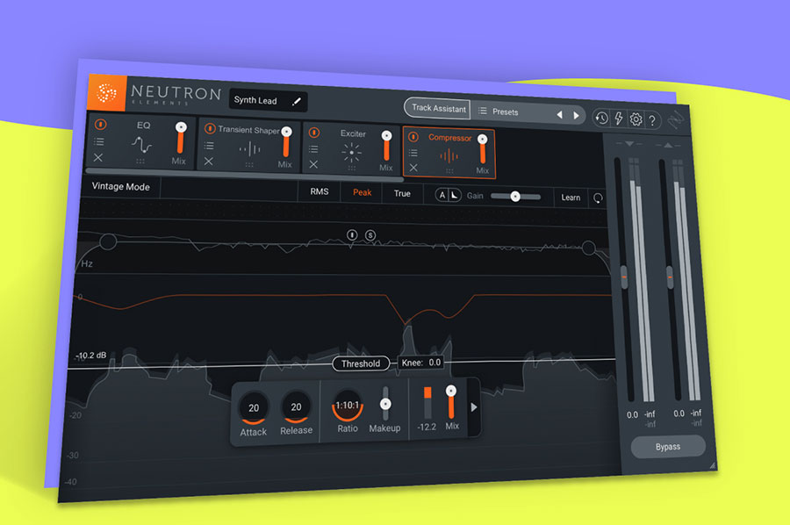Toggle the Compressor power button
790x525 pixels.
click(x=413, y=137)
